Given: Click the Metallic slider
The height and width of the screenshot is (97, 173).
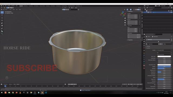Looking at the screenshot, I should [x=164, y=67].
